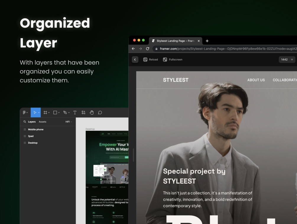The height and width of the screenshot is (224, 297).
Task: Open a new browser tab
Action: [207, 41]
